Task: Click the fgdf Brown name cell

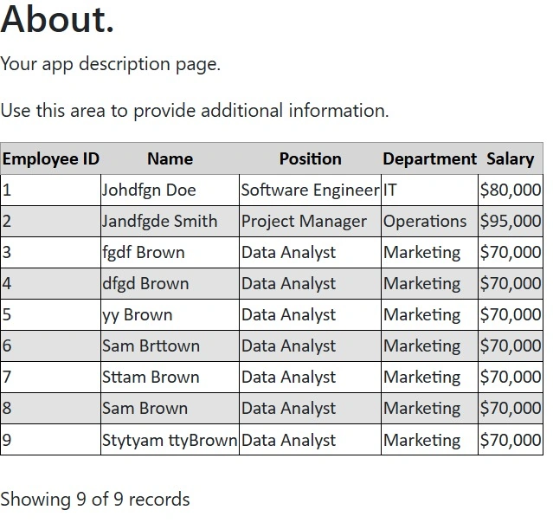Action: 170,252
